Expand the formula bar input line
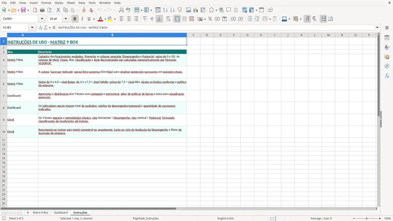Viewport: 393px width, 221px height. click(x=377, y=28)
